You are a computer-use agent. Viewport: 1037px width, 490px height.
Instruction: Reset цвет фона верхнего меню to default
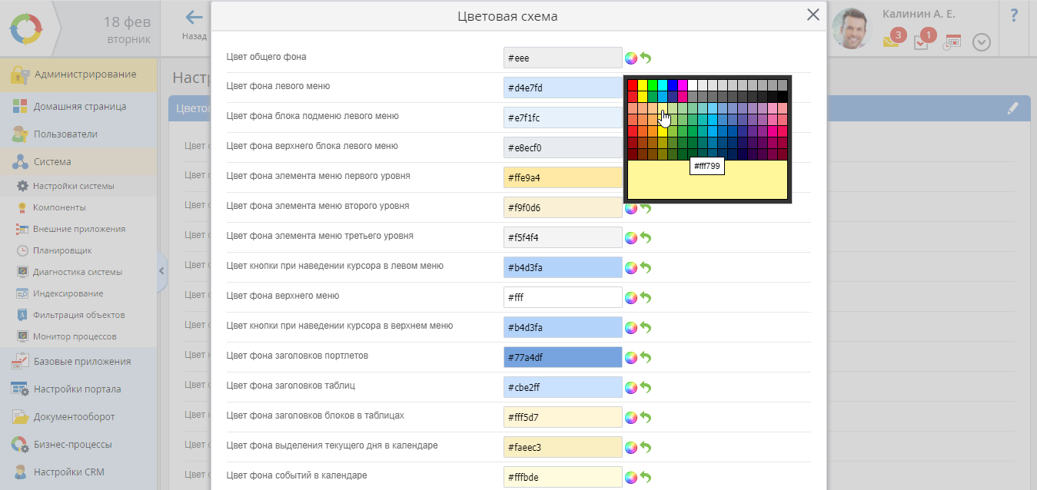(x=646, y=298)
